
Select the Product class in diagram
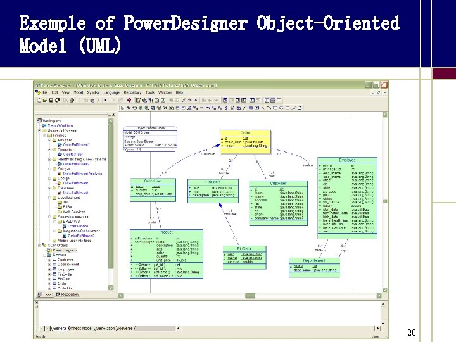167,253
